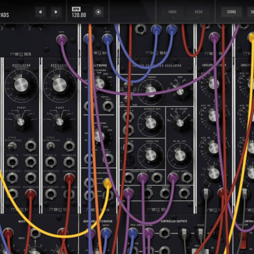Image resolution: width=254 pixels, height=254 pixels.
Task: Grab red plug in left oscillator rectangular output
Action: [31, 194]
